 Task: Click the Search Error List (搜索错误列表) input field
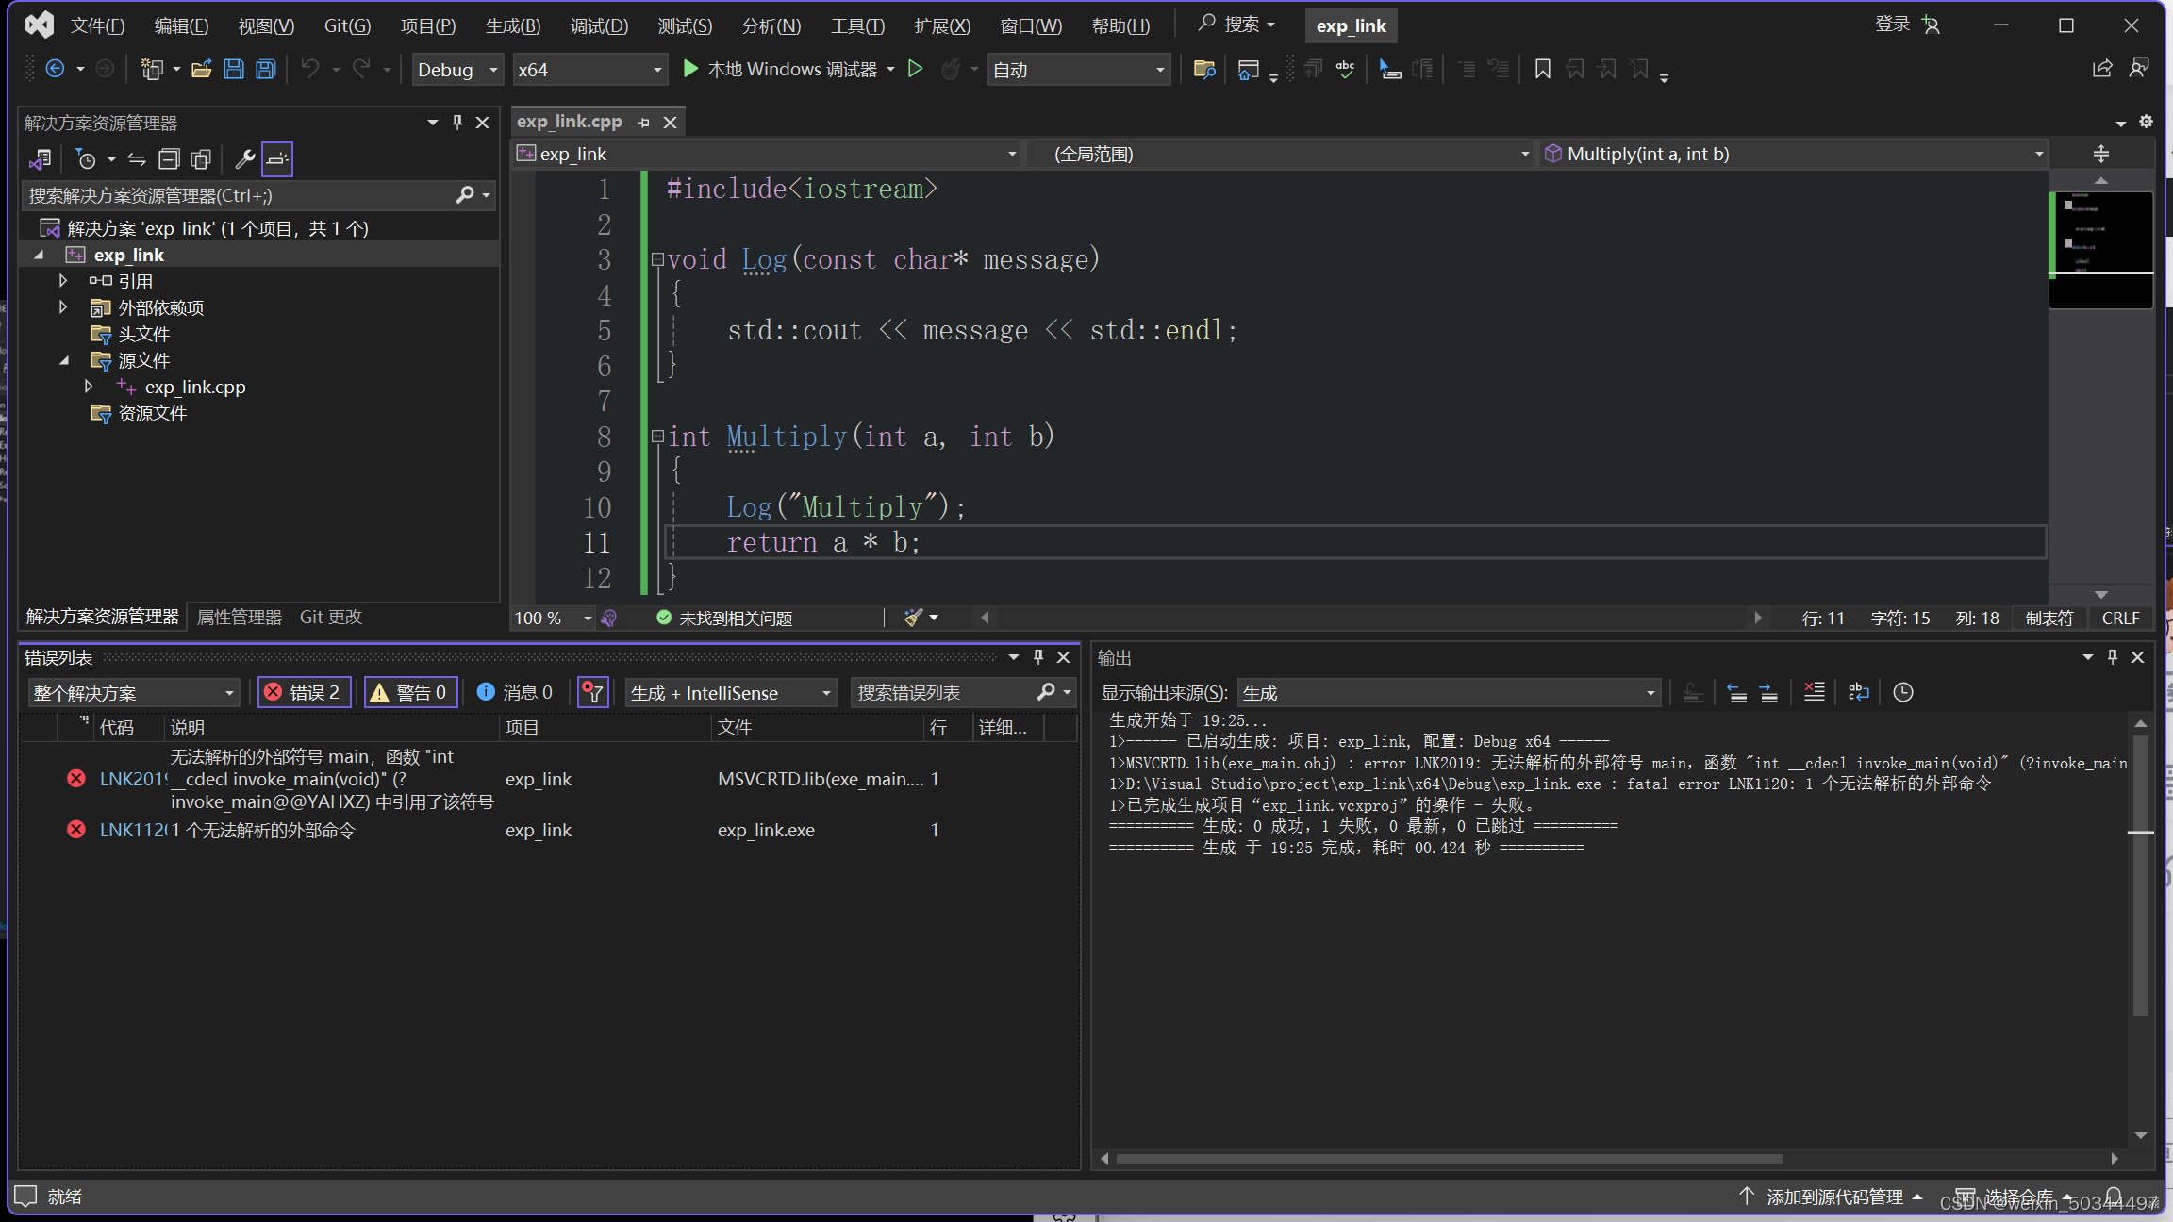click(x=943, y=692)
